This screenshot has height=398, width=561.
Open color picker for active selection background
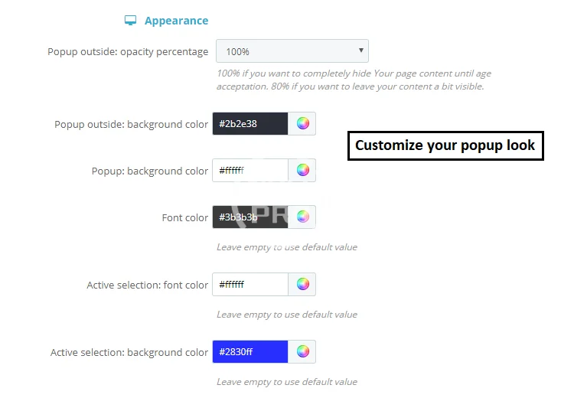302,352
